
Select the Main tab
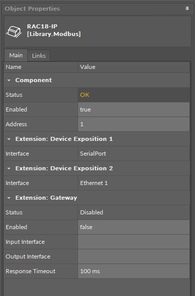(x=16, y=55)
